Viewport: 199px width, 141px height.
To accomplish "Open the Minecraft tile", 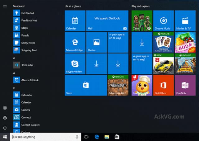I will [118, 85].
